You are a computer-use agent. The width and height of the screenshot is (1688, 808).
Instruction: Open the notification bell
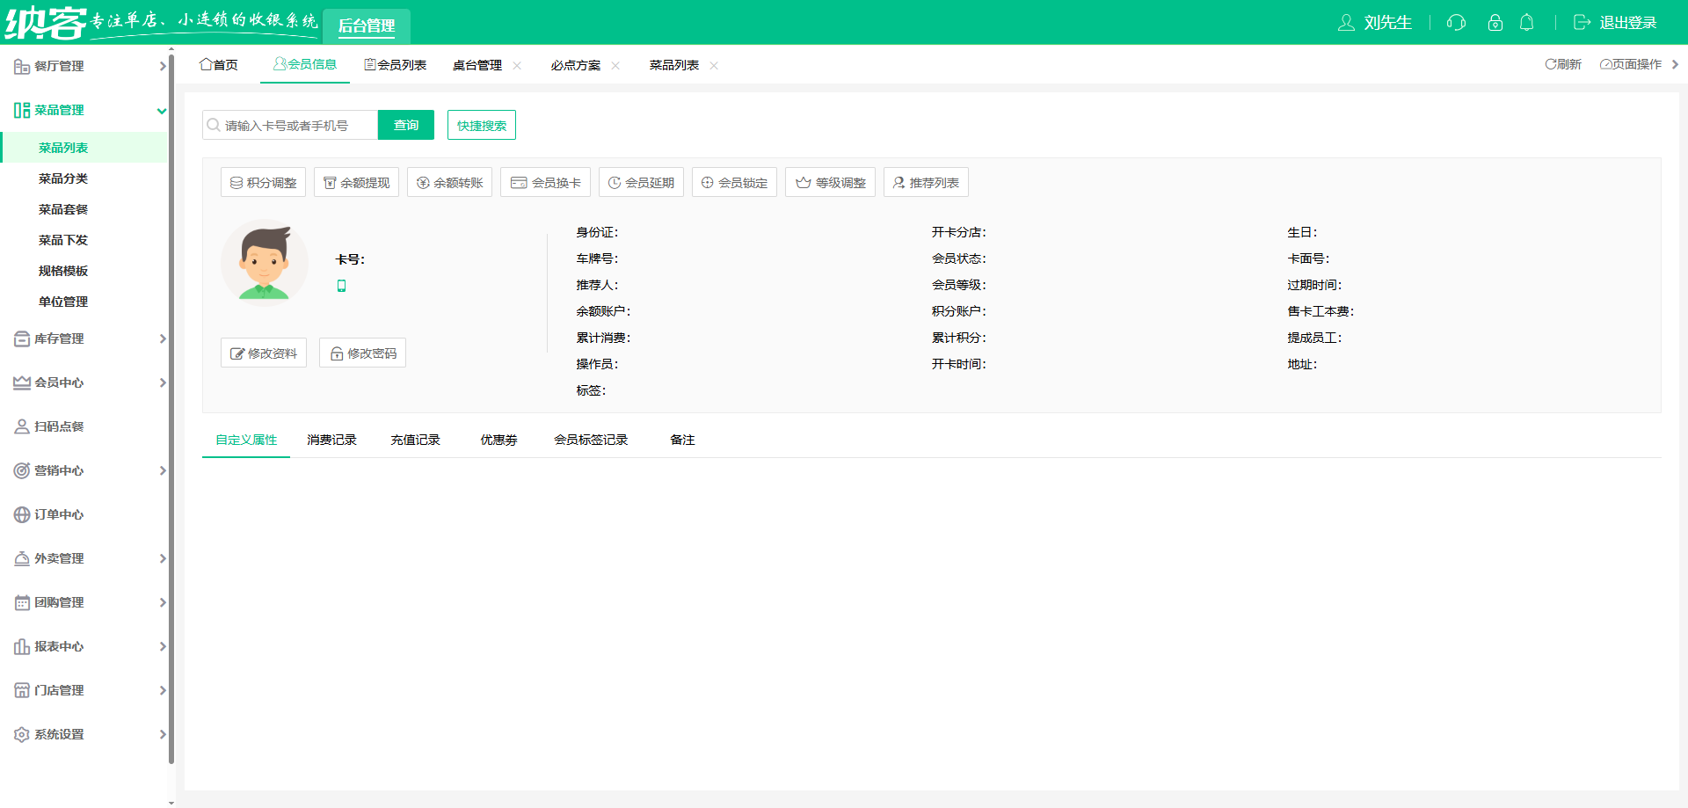(x=1527, y=23)
